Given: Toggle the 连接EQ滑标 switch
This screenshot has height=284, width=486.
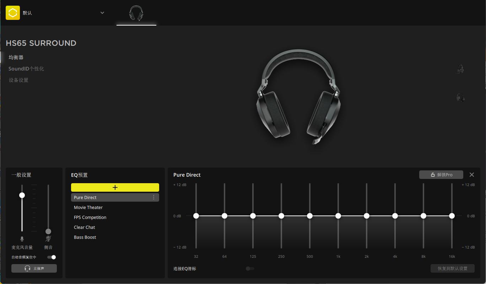Looking at the screenshot, I should point(250,268).
